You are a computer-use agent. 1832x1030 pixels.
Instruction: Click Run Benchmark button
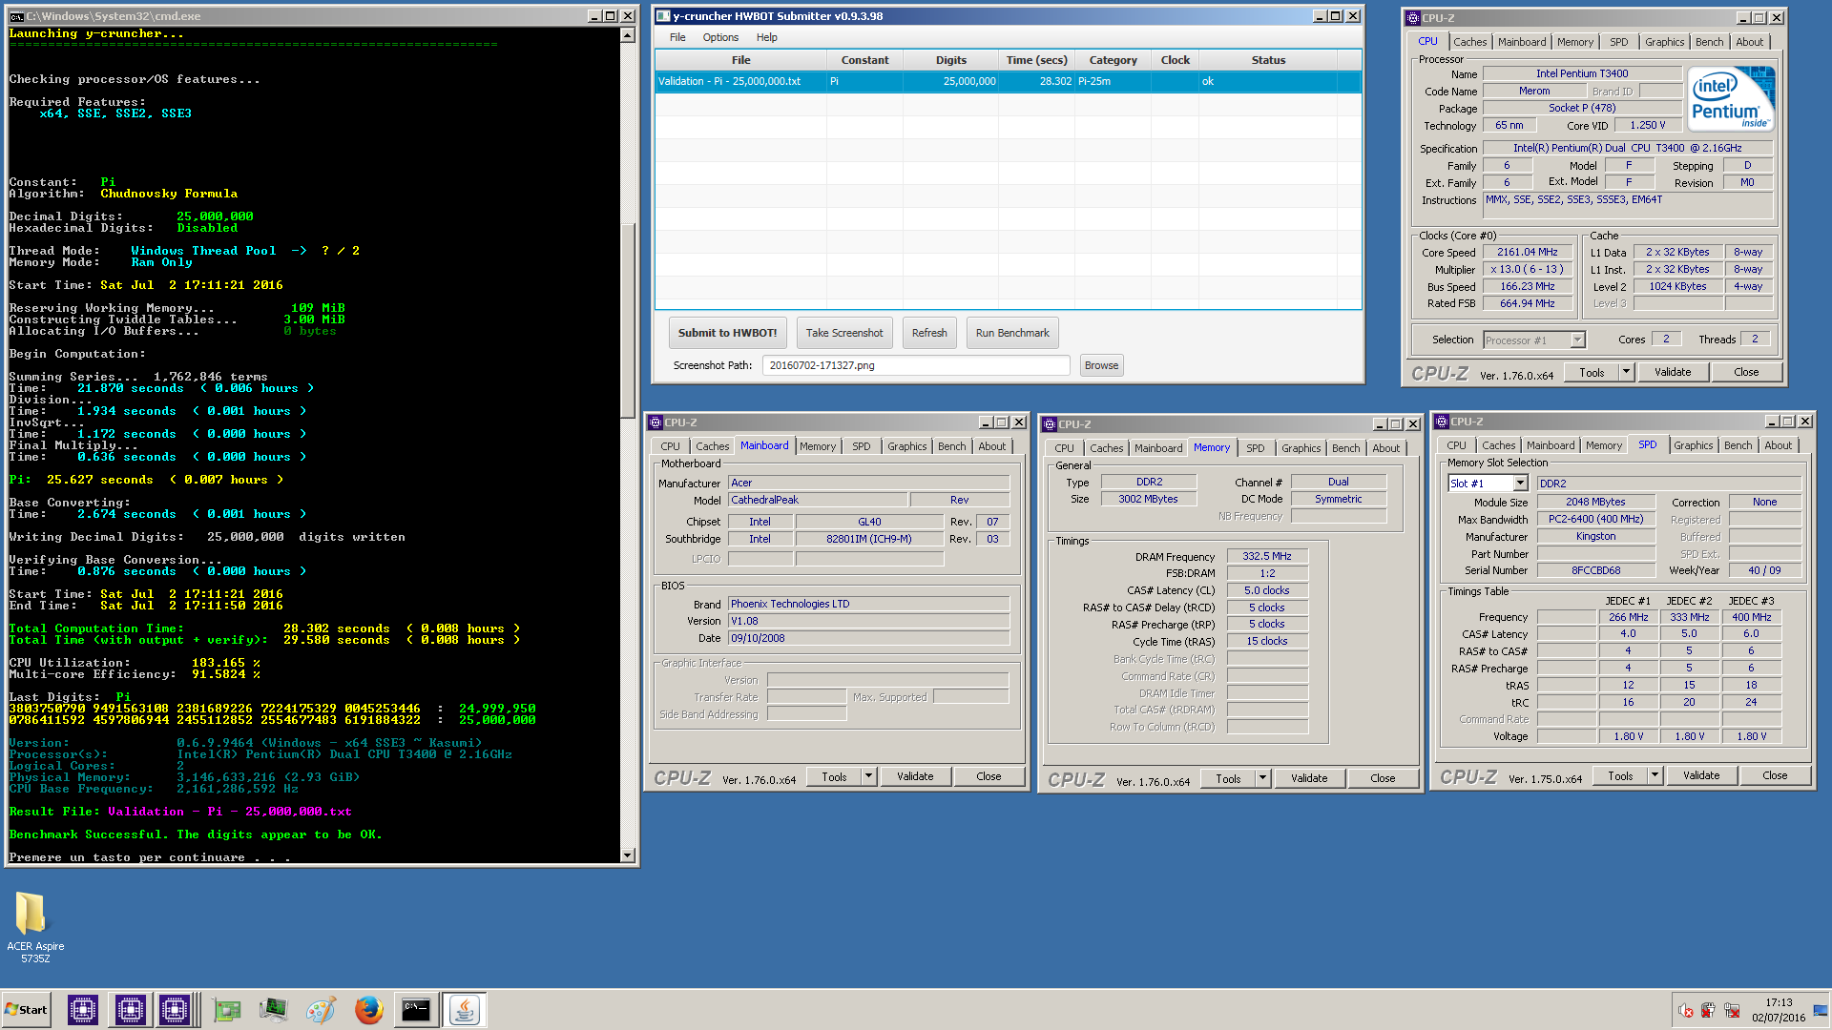click(x=1012, y=333)
